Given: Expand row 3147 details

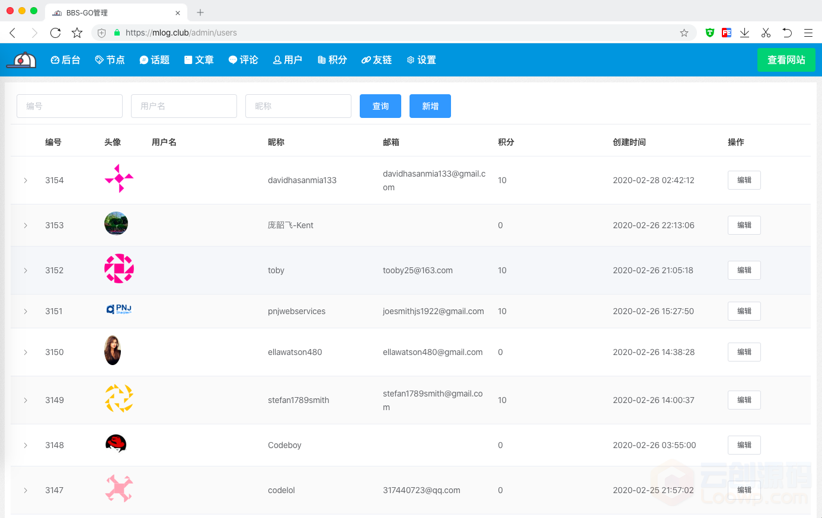Looking at the screenshot, I should (x=25, y=490).
